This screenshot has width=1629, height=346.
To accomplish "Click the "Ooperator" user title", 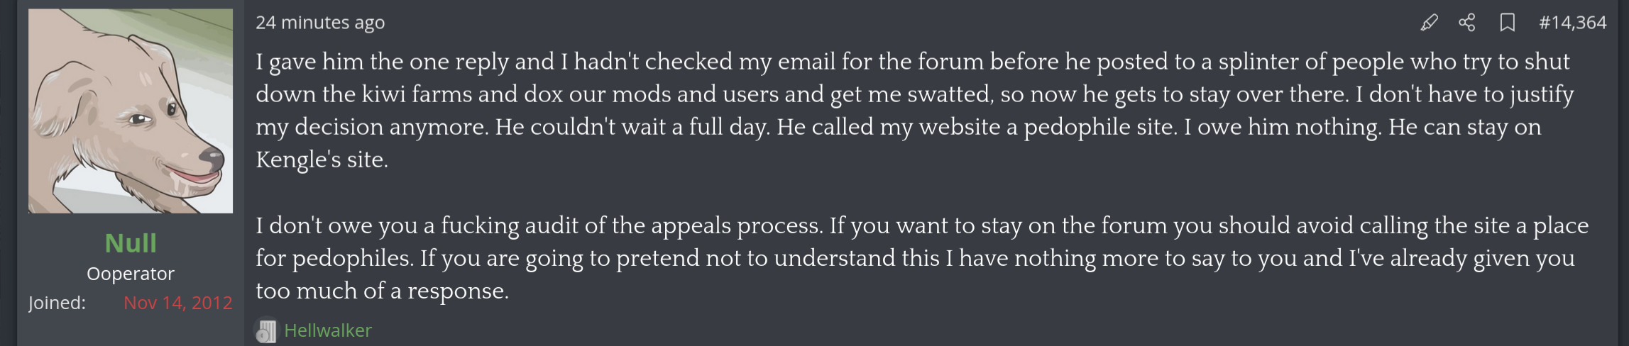I will coord(131,274).
